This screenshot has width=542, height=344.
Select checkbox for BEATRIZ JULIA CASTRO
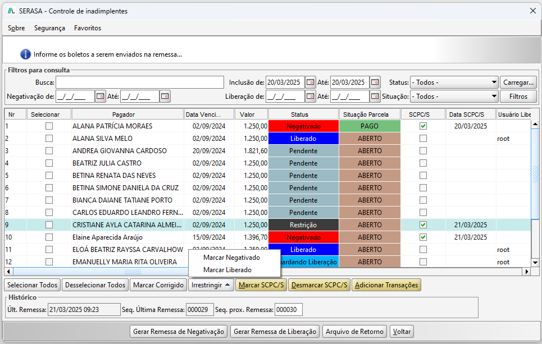49,163
